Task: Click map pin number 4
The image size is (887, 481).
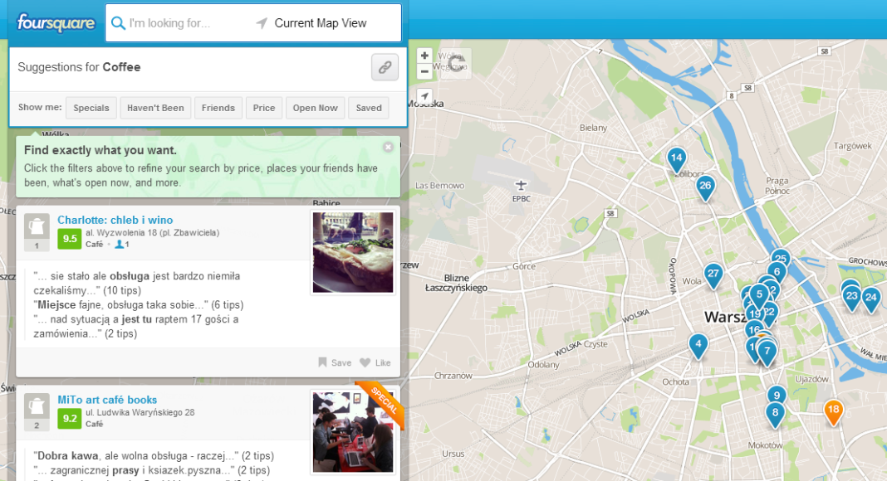Action: (x=698, y=346)
